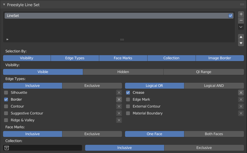Image resolution: width=247 pixels, height=153 pixels.
Task: Set face marks to Both Faces
Action: coord(214,134)
